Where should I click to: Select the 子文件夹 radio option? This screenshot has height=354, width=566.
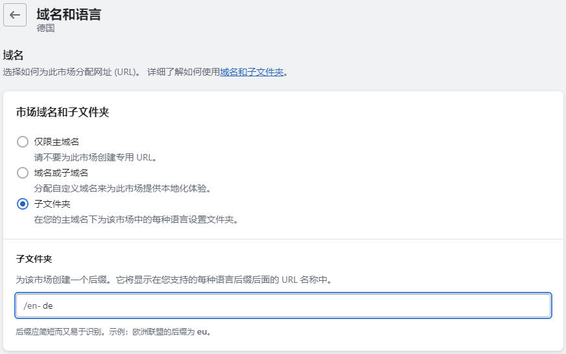tap(23, 204)
